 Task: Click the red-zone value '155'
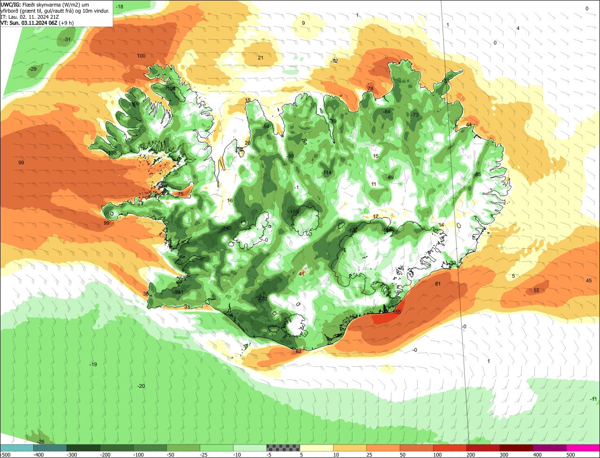pyautogui.click(x=397, y=312)
